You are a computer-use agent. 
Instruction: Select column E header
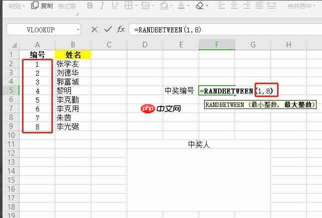click(181, 44)
